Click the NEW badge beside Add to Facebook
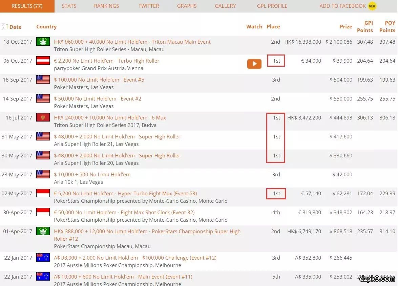Screen dimensions: 398x286 [x=372, y=6]
